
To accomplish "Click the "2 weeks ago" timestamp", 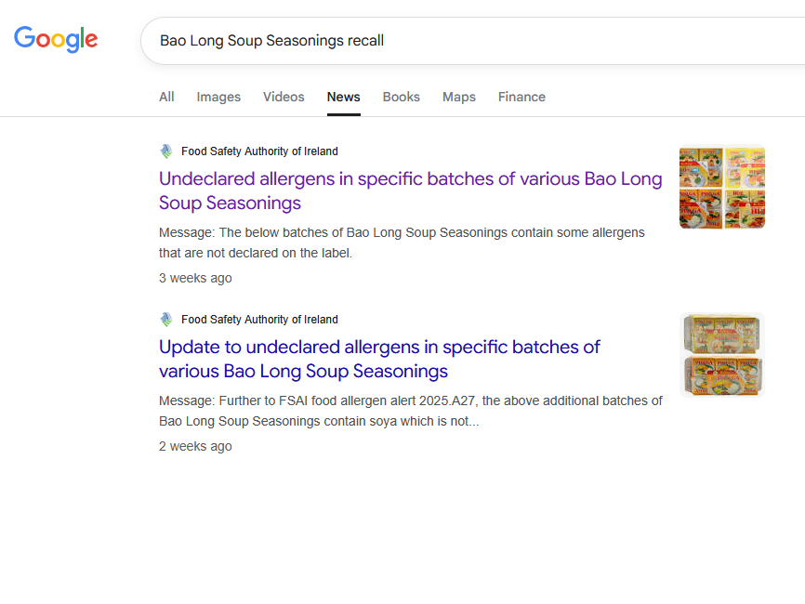I will pos(195,446).
